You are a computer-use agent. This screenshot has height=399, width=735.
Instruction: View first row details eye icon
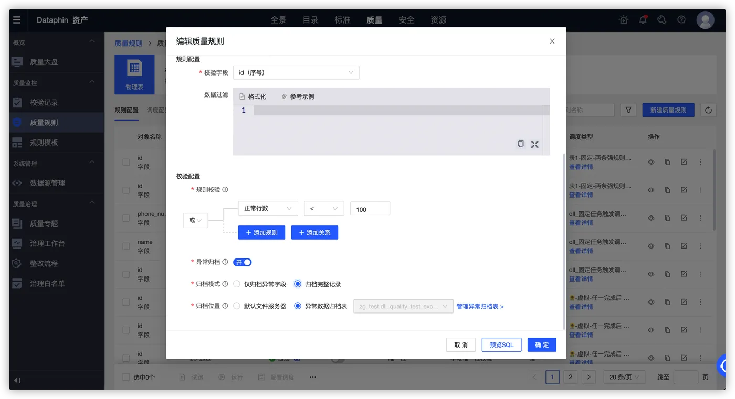click(651, 162)
